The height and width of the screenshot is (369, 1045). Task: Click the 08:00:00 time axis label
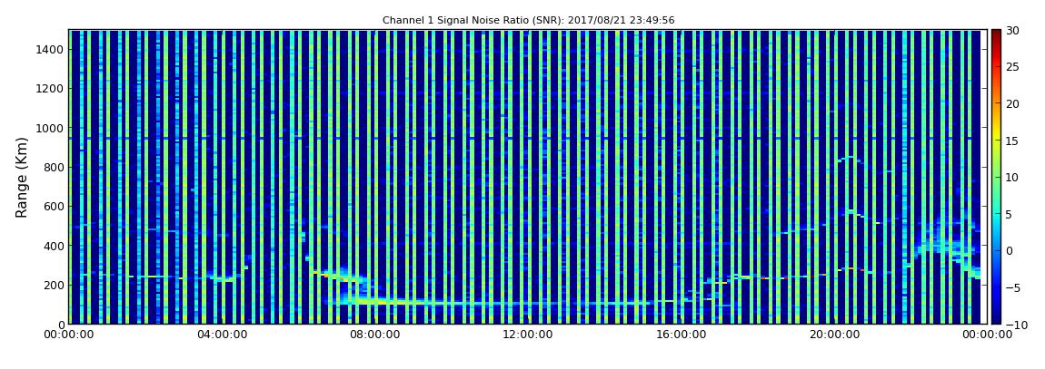point(374,335)
